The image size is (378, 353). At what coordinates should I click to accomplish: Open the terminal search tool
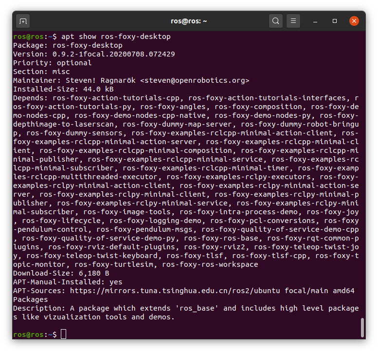click(275, 21)
